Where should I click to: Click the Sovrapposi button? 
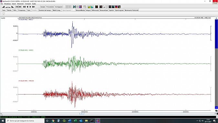pyautogui.click(x=59, y=7)
